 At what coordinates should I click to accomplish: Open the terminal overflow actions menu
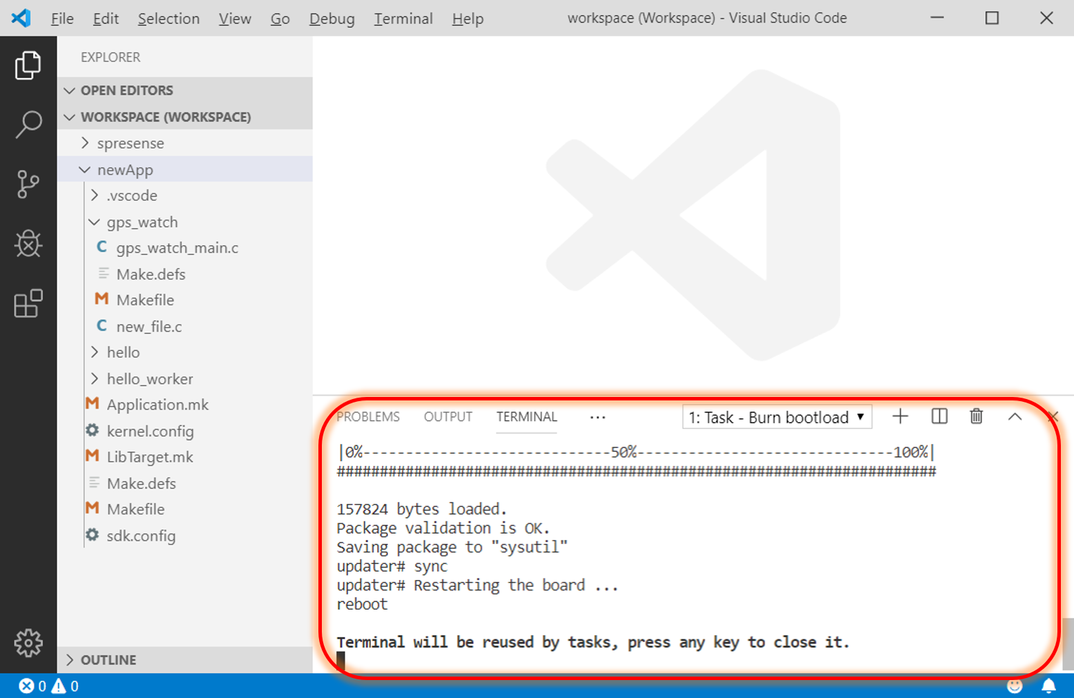click(x=597, y=416)
